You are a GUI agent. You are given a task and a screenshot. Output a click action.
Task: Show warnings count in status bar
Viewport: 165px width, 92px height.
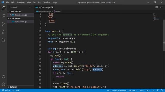8,90
